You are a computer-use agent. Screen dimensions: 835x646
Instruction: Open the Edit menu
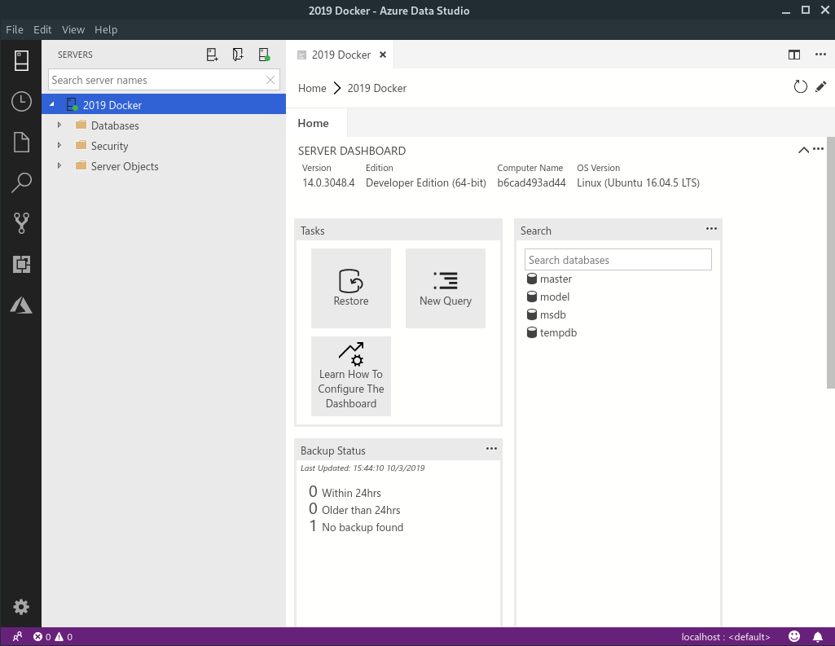(x=42, y=30)
